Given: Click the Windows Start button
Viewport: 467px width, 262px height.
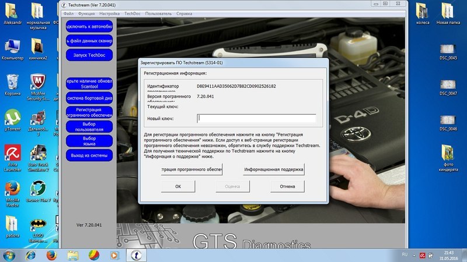Looking at the screenshot, I should (x=10, y=254).
